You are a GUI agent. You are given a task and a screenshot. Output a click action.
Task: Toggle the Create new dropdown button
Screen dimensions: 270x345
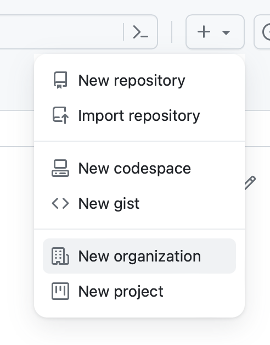click(x=215, y=32)
